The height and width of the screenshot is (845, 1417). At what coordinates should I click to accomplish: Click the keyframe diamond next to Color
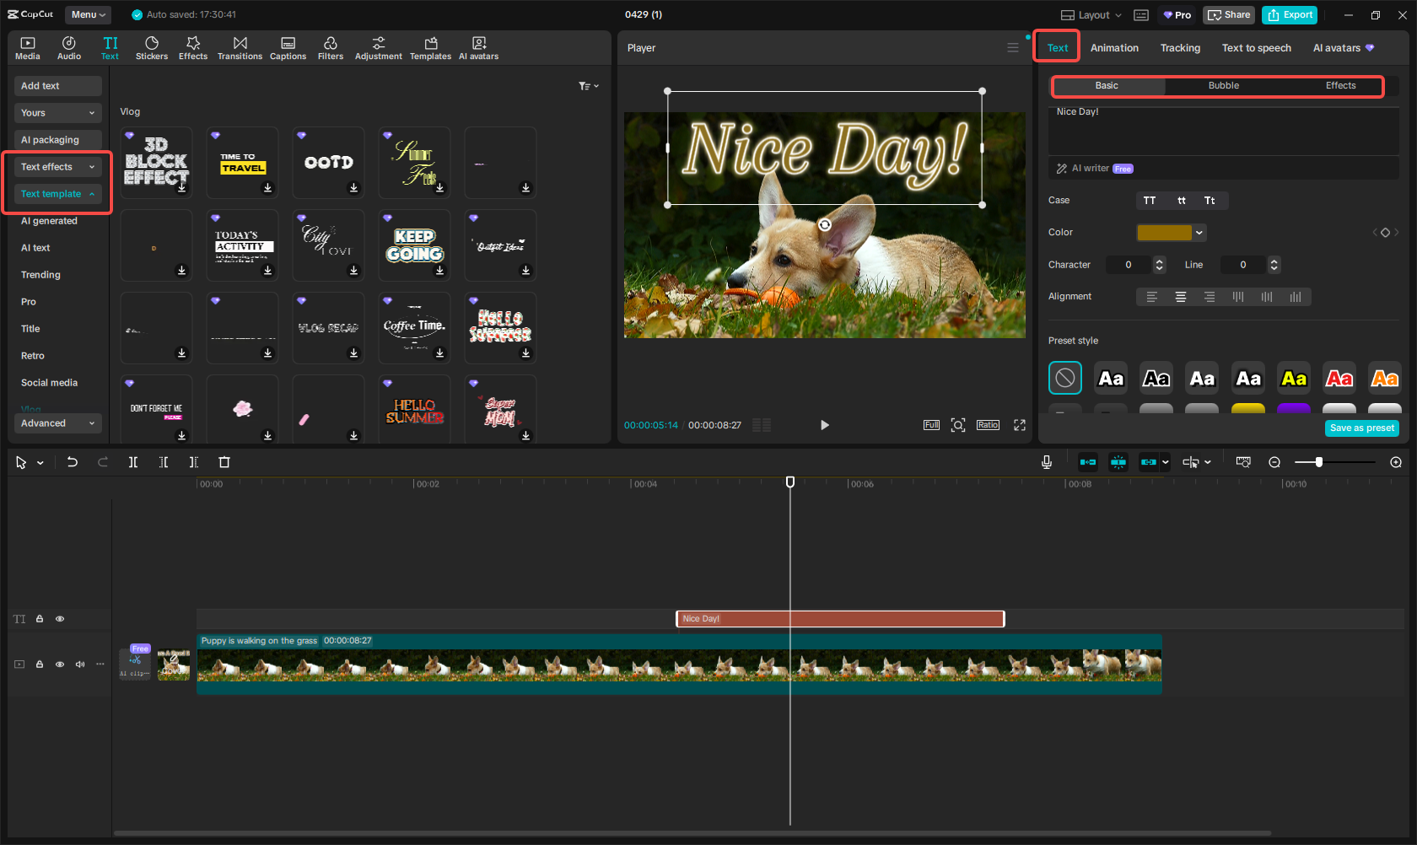click(x=1385, y=233)
